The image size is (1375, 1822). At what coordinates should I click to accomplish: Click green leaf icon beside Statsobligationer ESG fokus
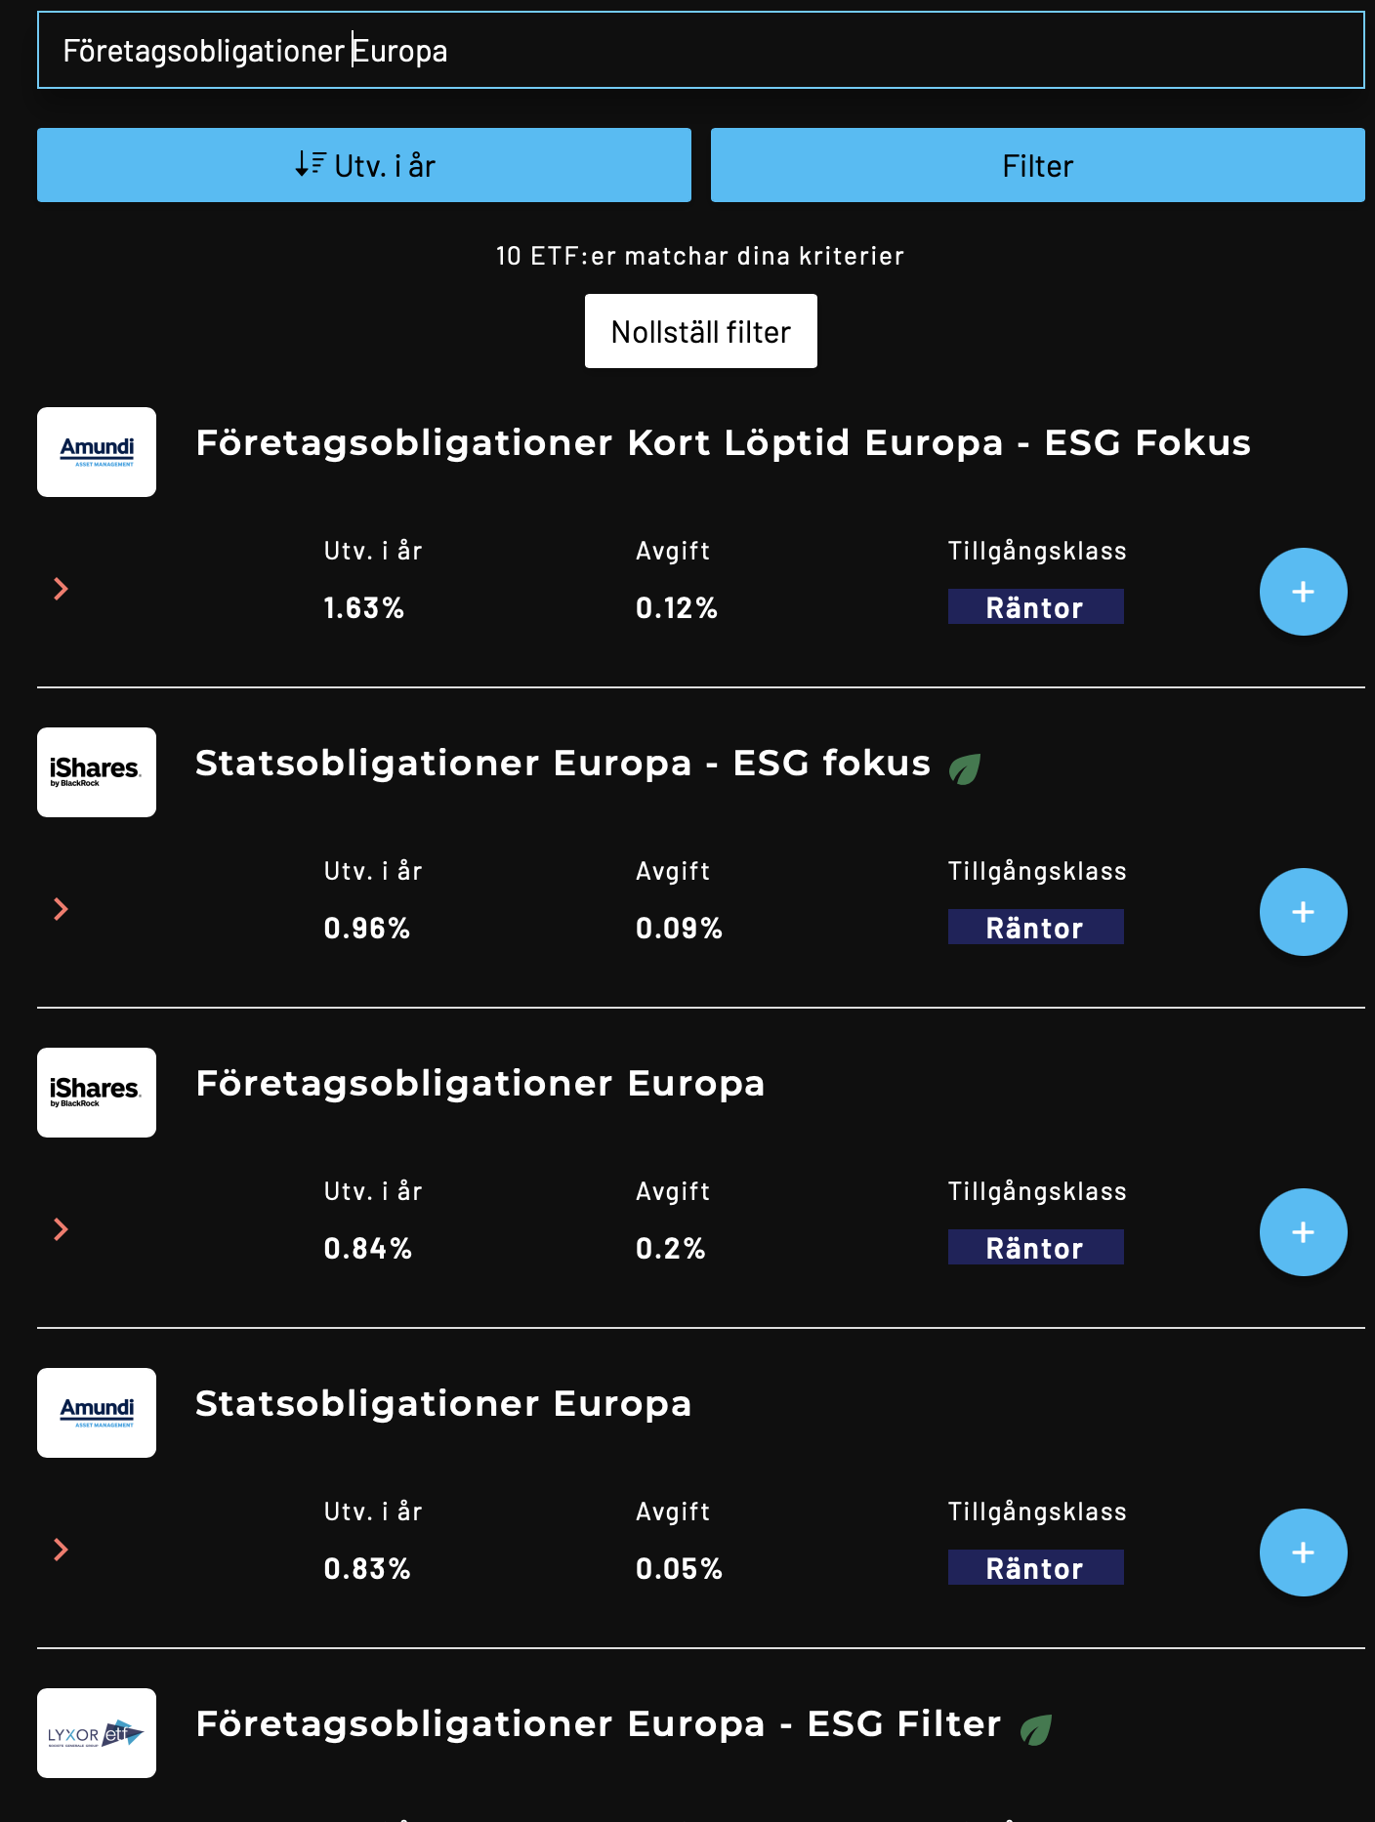coord(965,769)
